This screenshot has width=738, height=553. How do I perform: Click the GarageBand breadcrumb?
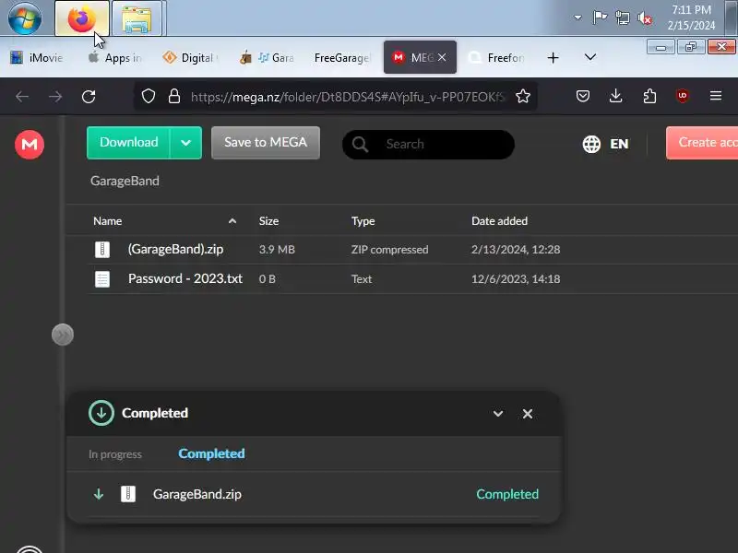(125, 181)
